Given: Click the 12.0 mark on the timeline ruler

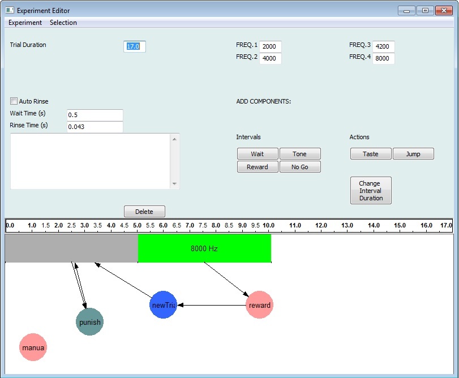Looking at the screenshot, I should [x=321, y=225].
